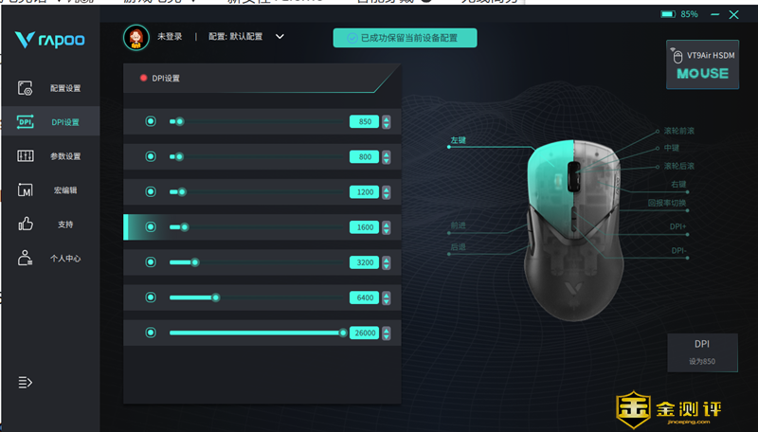The image size is (758, 432).
Task: Click the 1600 DPI slider handle
Action: click(x=185, y=227)
